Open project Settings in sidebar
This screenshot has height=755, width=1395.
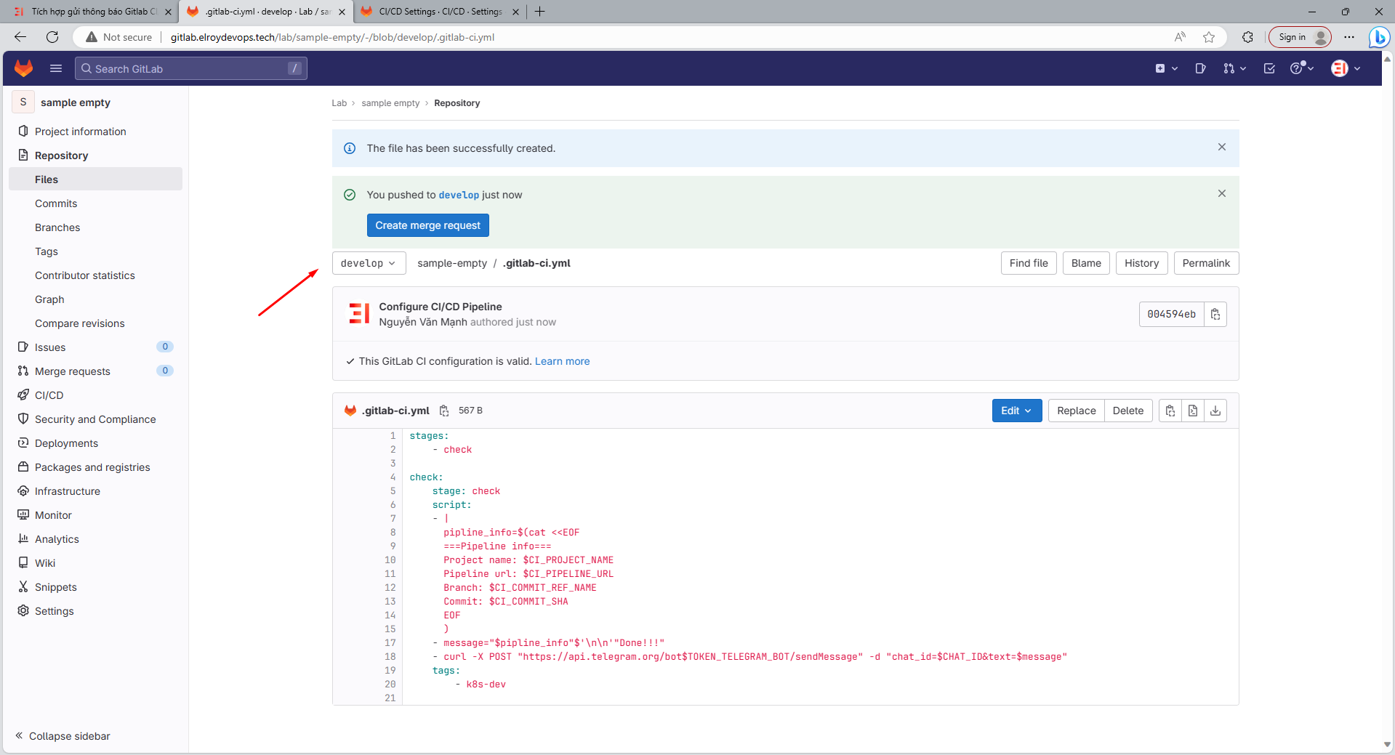95,611
